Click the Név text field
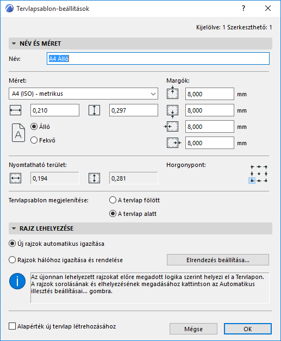Screen dimensions: 281x341 pyautogui.click(x=158, y=59)
